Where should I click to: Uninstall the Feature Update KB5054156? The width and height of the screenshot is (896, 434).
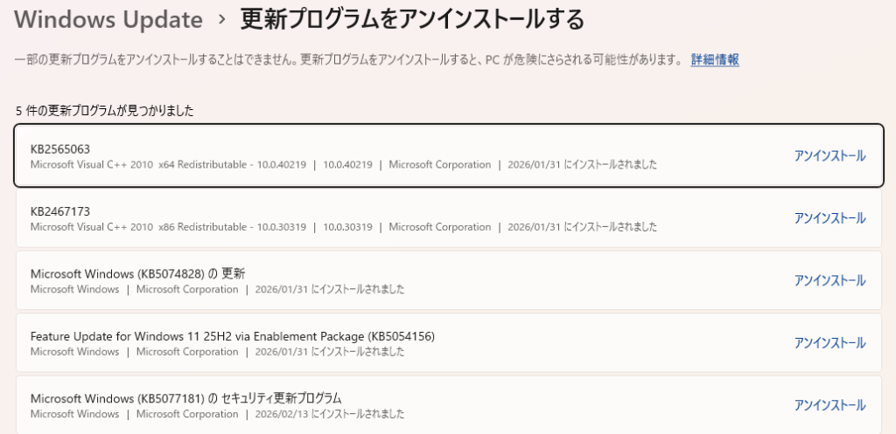pyautogui.click(x=829, y=343)
